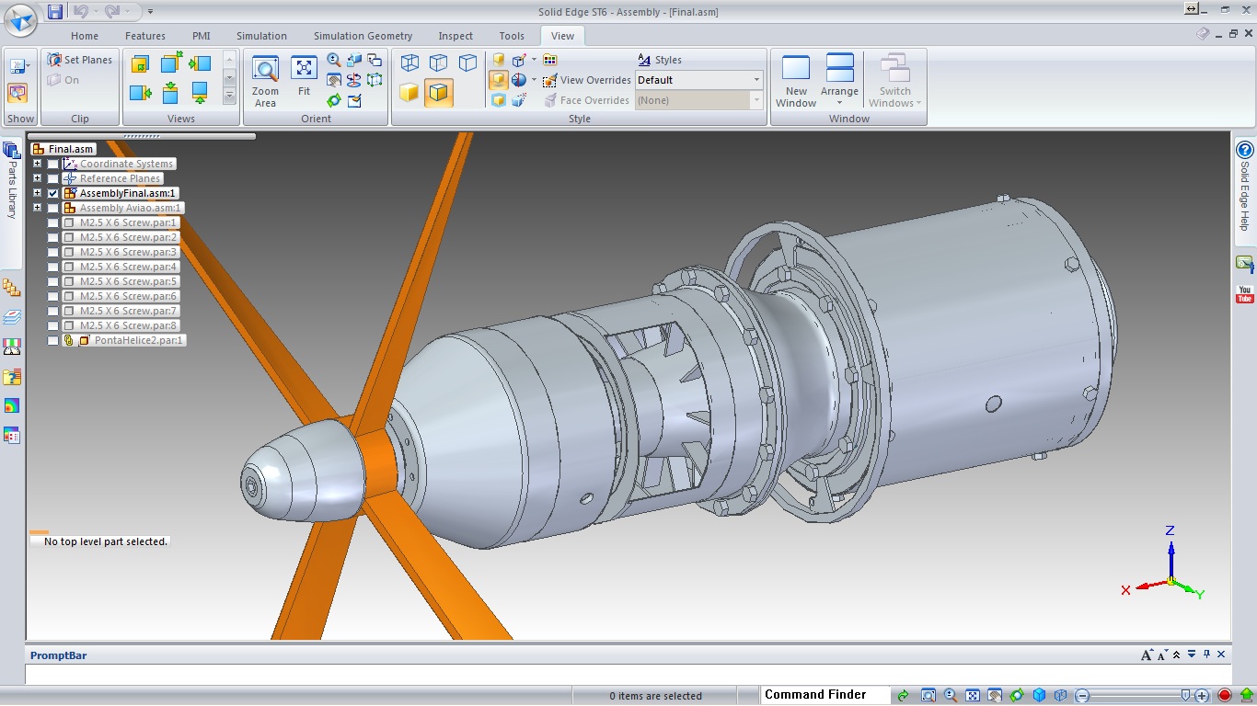The width and height of the screenshot is (1257, 706).
Task: Click in the Command Finder search field
Action: pyautogui.click(x=824, y=695)
